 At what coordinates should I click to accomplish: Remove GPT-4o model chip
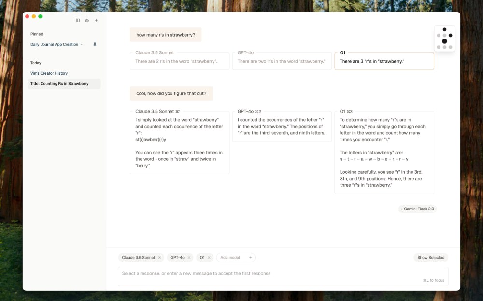pos(189,258)
